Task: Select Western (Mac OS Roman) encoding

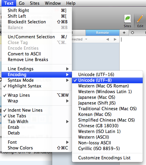Action: (x=107, y=86)
